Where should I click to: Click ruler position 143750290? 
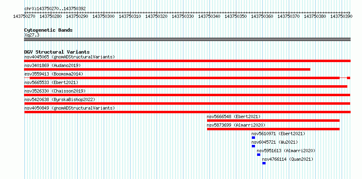(x=77, y=16)
